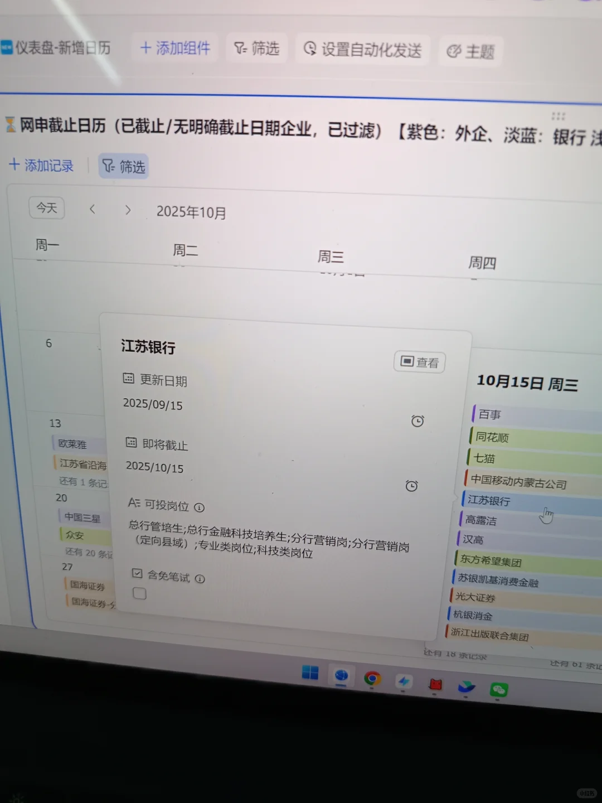This screenshot has height=803, width=602.
Task: Click the 2025年10月 month label
Action: (191, 212)
